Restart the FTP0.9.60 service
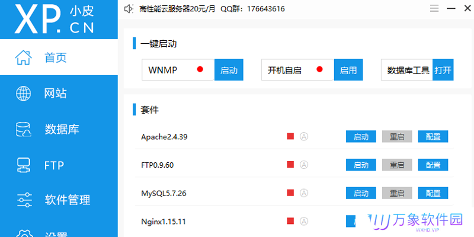 coord(397,165)
